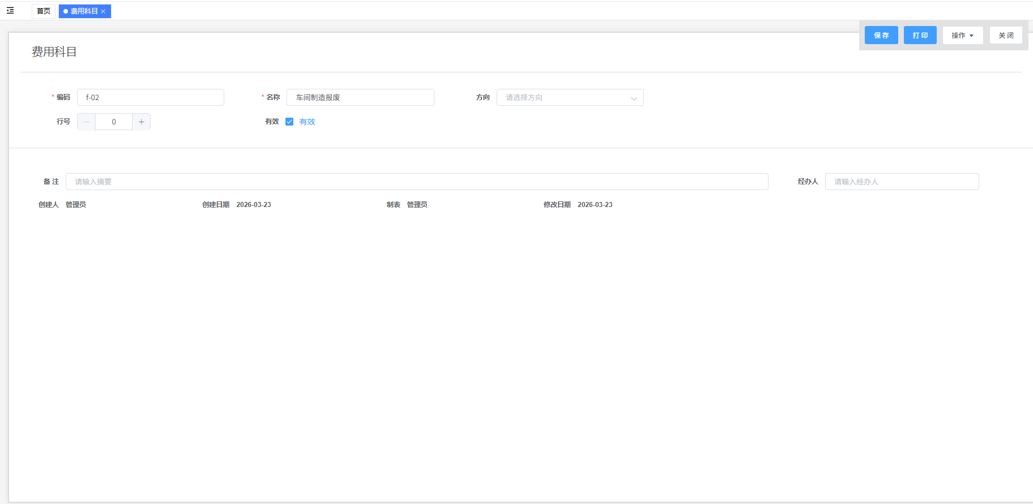The image size is (1033, 504).
Task: Close the 费用科目 tab with its X icon
Action: [103, 11]
